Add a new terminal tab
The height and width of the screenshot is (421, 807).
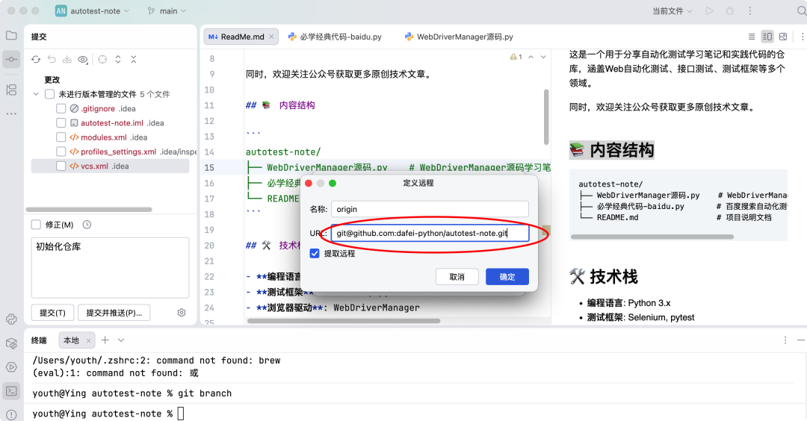tap(105, 340)
